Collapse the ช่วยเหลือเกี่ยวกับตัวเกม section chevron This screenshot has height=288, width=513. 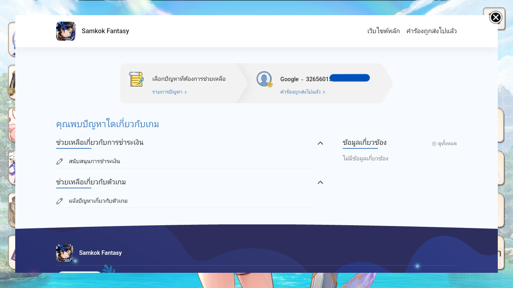(320, 182)
